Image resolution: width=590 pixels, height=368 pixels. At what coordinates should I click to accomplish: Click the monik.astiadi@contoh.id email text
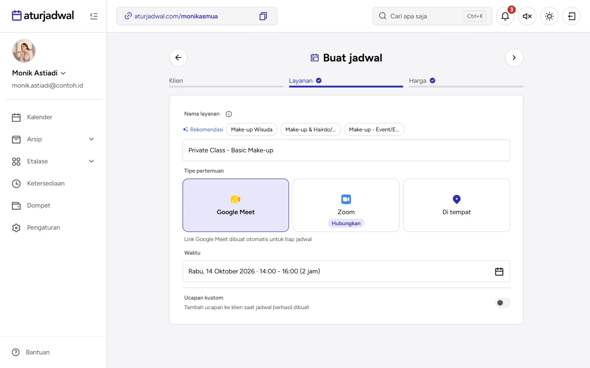[48, 85]
